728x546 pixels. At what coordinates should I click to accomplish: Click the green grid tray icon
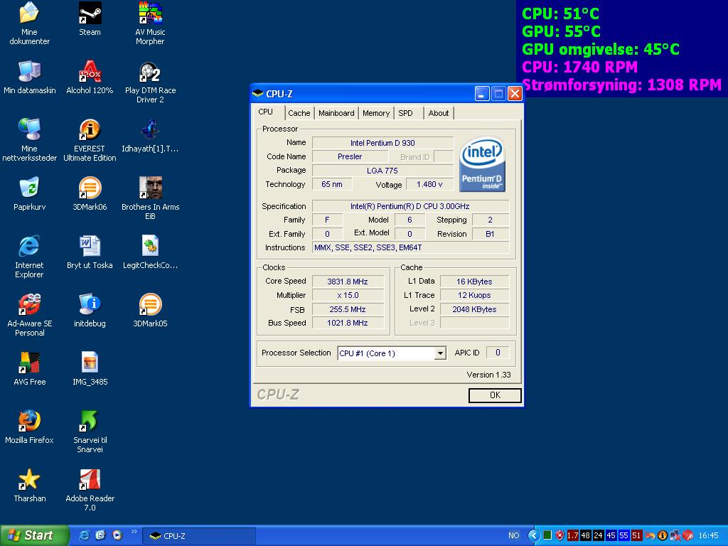click(x=547, y=535)
